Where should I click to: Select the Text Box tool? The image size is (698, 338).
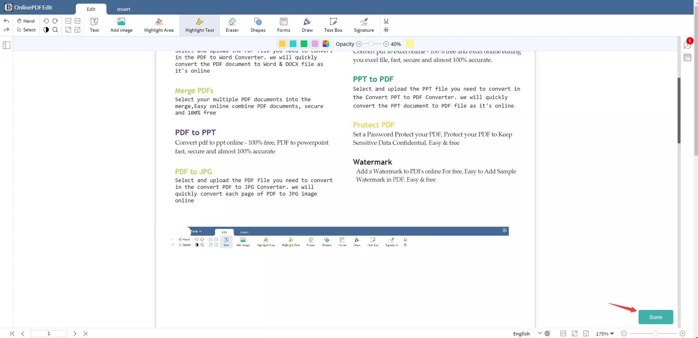[x=334, y=25]
